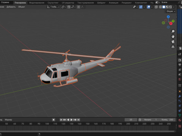This screenshot has height=136, width=182.
Task: Toggle X-ray mode
Action: click(156, 7)
